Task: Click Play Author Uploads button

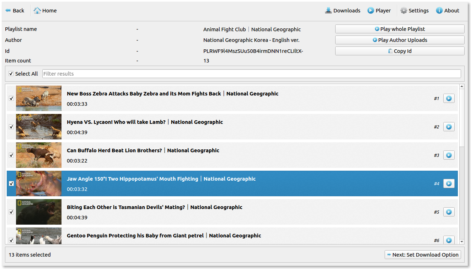Action: click(400, 40)
